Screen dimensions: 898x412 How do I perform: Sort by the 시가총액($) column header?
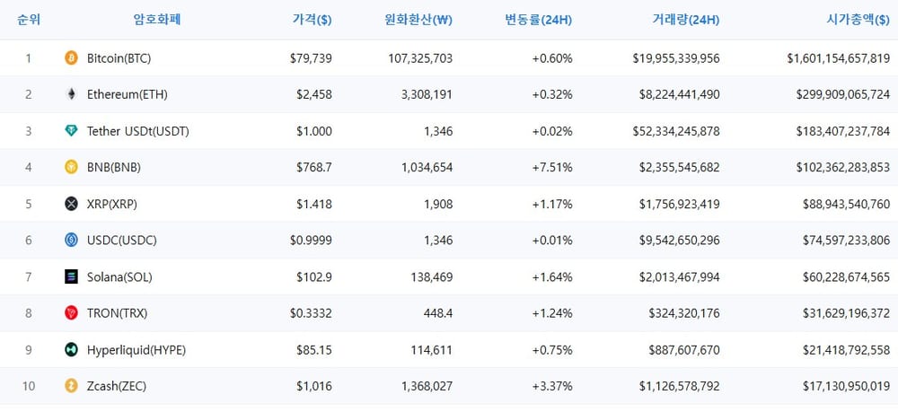tap(858, 20)
